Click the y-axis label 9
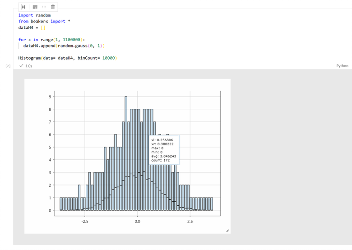 [x=50, y=97]
